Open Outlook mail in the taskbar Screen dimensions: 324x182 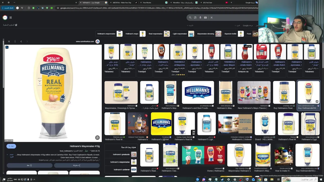tap(253, 179)
